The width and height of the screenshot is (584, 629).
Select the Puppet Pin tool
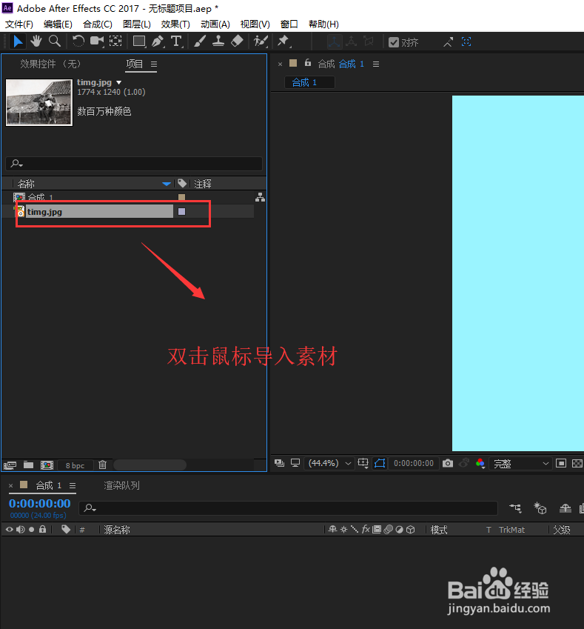(x=283, y=41)
